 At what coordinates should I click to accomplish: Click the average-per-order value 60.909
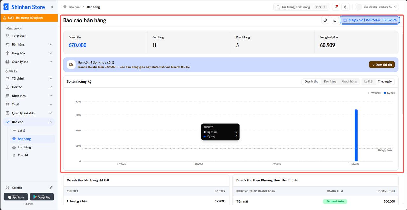[327, 45]
